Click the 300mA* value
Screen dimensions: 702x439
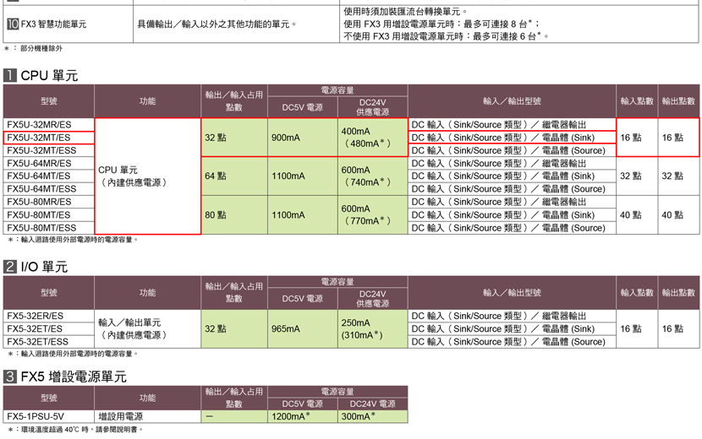[x=372, y=417]
